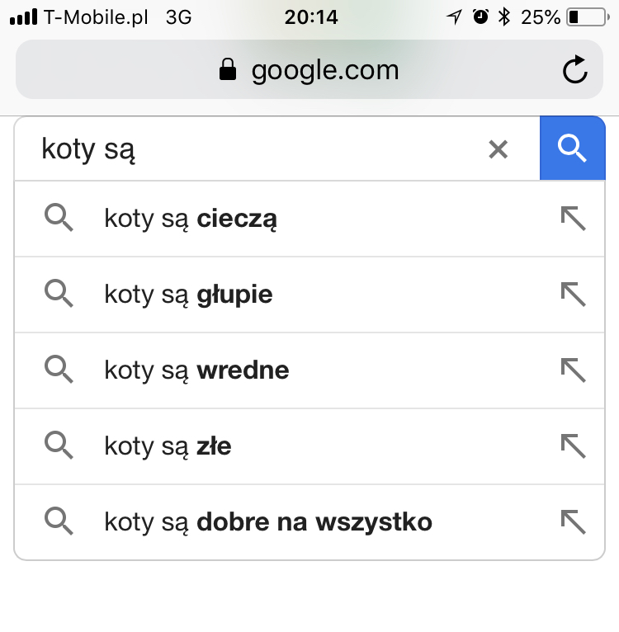Image resolution: width=619 pixels, height=632 pixels.
Task: Select suggestion 'koty są głupie'
Action: 309,295
